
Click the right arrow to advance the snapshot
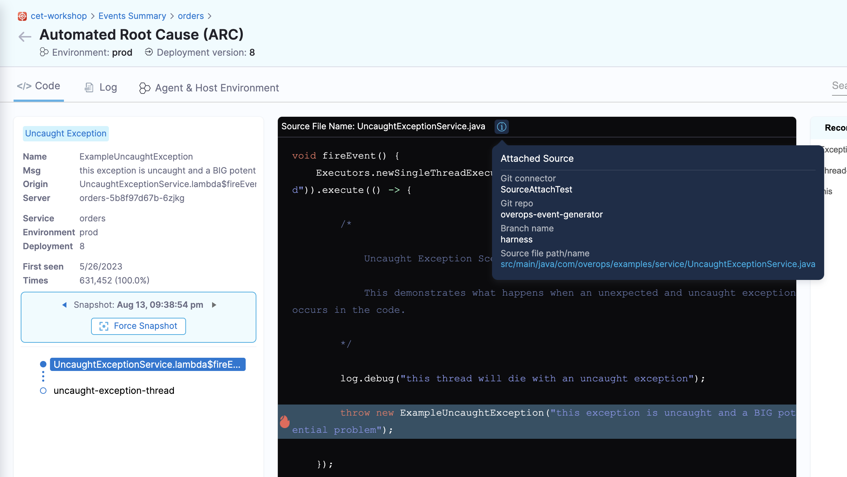point(214,305)
